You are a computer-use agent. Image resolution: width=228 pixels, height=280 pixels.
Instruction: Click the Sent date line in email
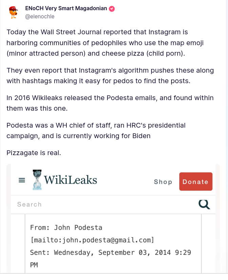pos(110,253)
